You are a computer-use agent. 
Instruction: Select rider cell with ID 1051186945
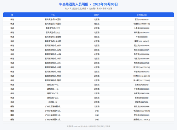pos(142,41)
